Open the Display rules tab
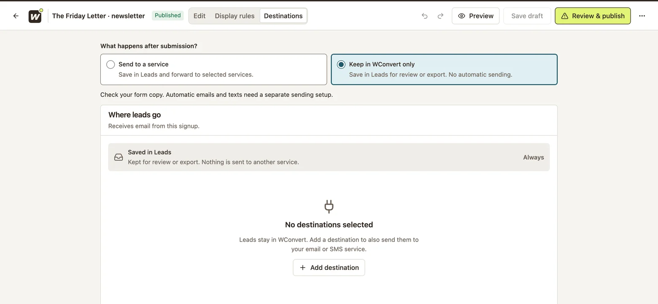Screen dimensions: 658x304 click(235, 16)
